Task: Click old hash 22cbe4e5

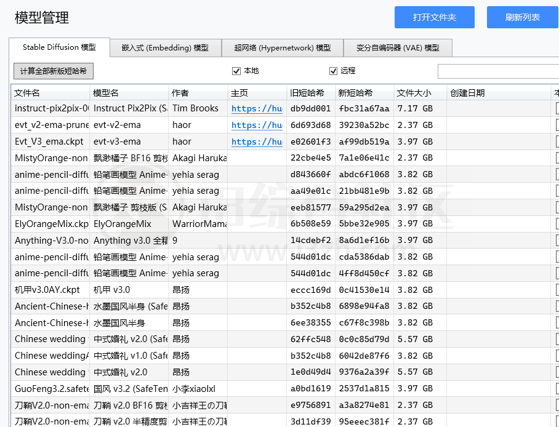Action: (x=311, y=158)
